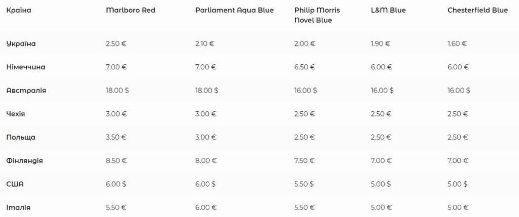Click the Польща row label
Image resolution: width=519 pixels, height=217 pixels.
tap(20, 138)
